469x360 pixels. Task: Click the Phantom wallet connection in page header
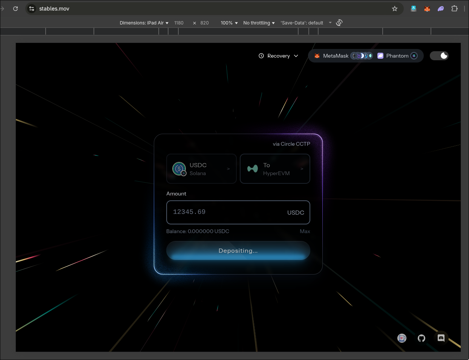click(397, 56)
